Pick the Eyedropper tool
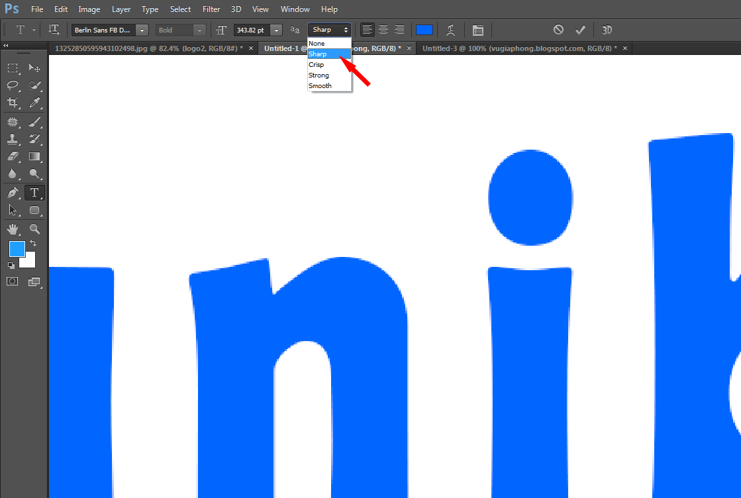The height and width of the screenshot is (498, 741). (x=34, y=103)
